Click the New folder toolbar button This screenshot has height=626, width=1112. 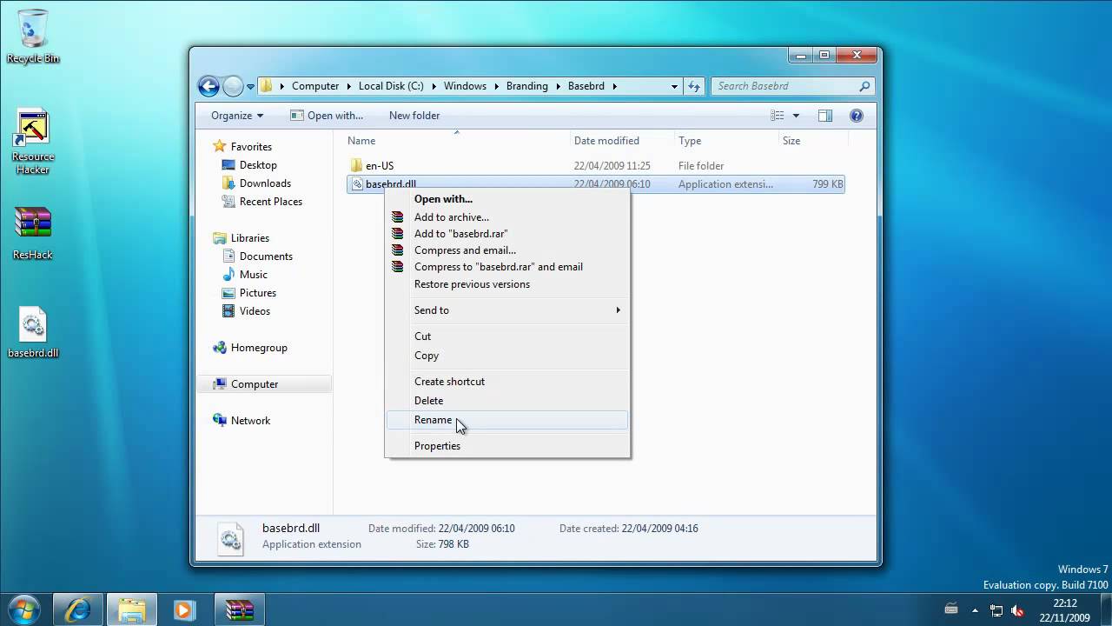[414, 116]
